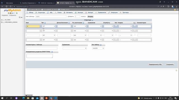Image resolution: width=179 pixels, height=100 pixels.
Task: Click the help icon next to По умолчанию
Action: 83,23
